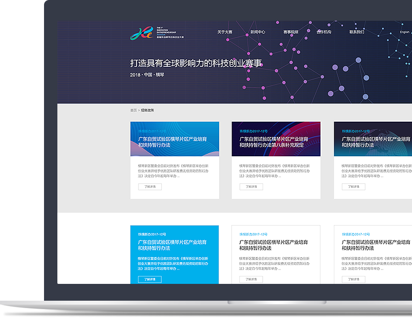Screen dimensions: 412x318
Task: Click the colorful competition logo in header
Action: [140, 33]
